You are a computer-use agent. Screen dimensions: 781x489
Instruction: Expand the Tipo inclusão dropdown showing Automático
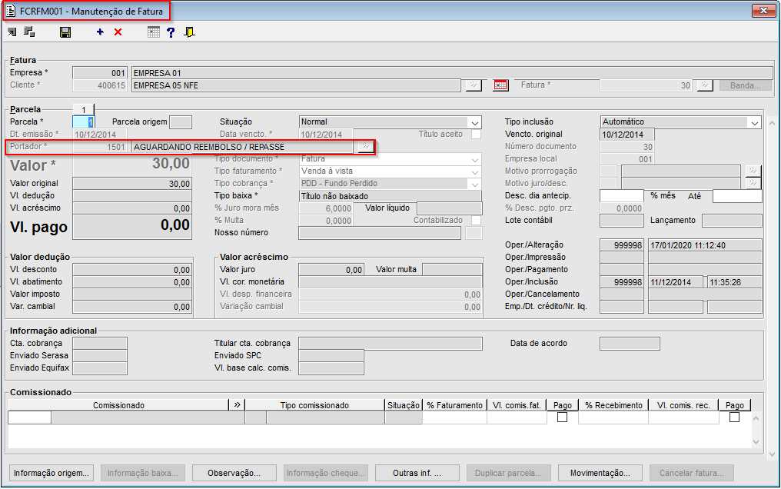(x=755, y=122)
